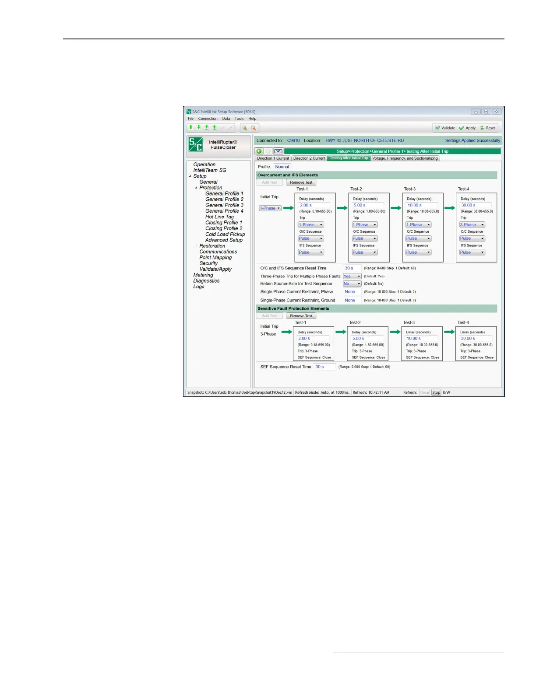Image resolution: width=536 pixels, height=693 pixels.
Task: Open Validate/Apply tree item
Action: pyautogui.click(x=215, y=269)
